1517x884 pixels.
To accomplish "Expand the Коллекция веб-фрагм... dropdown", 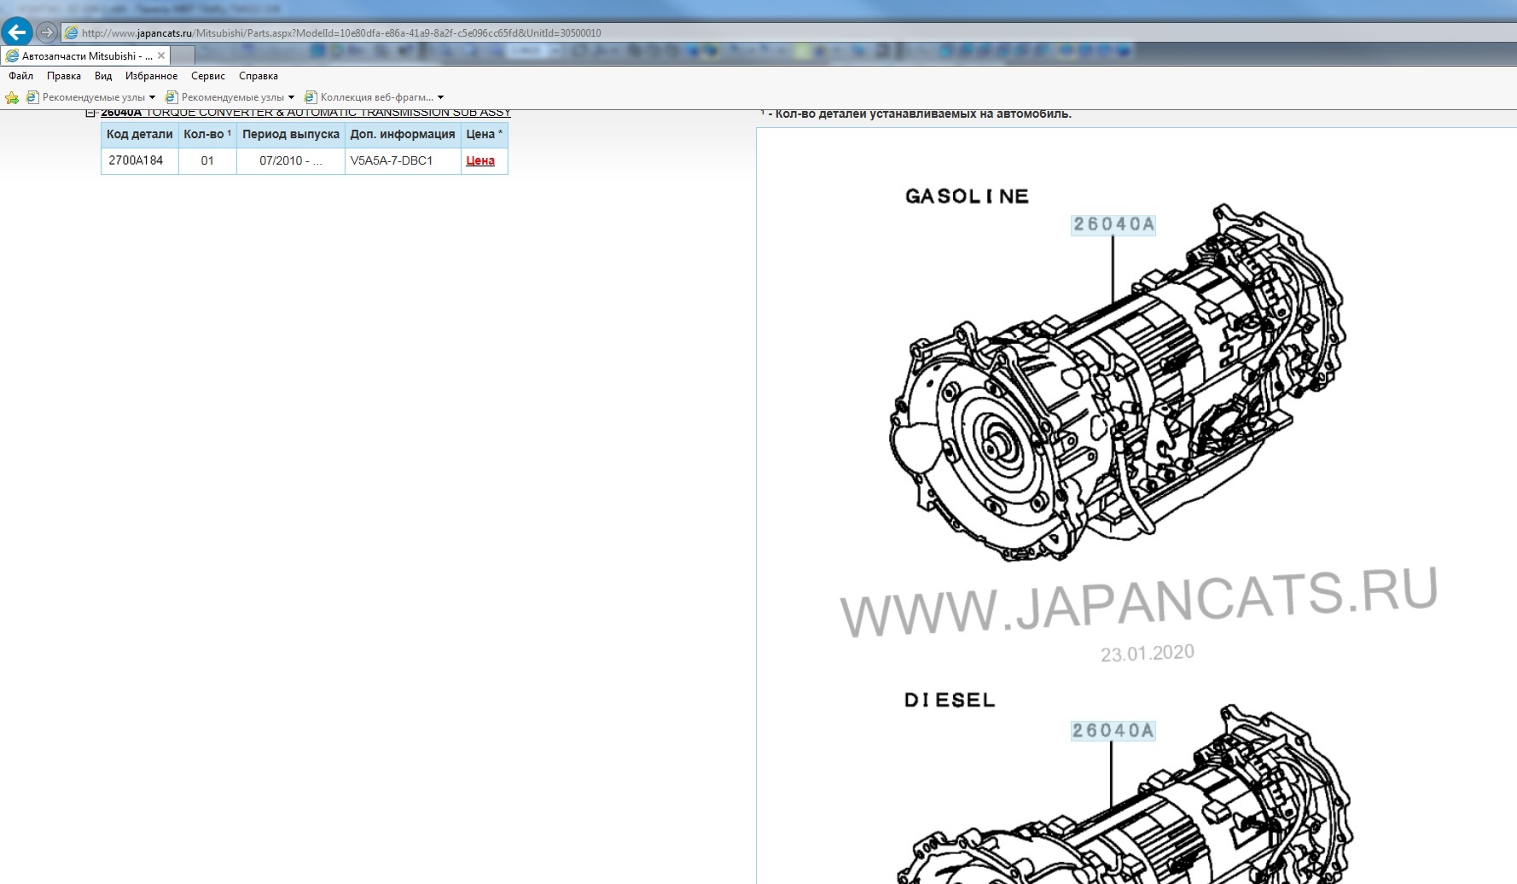I will pyautogui.click(x=440, y=97).
